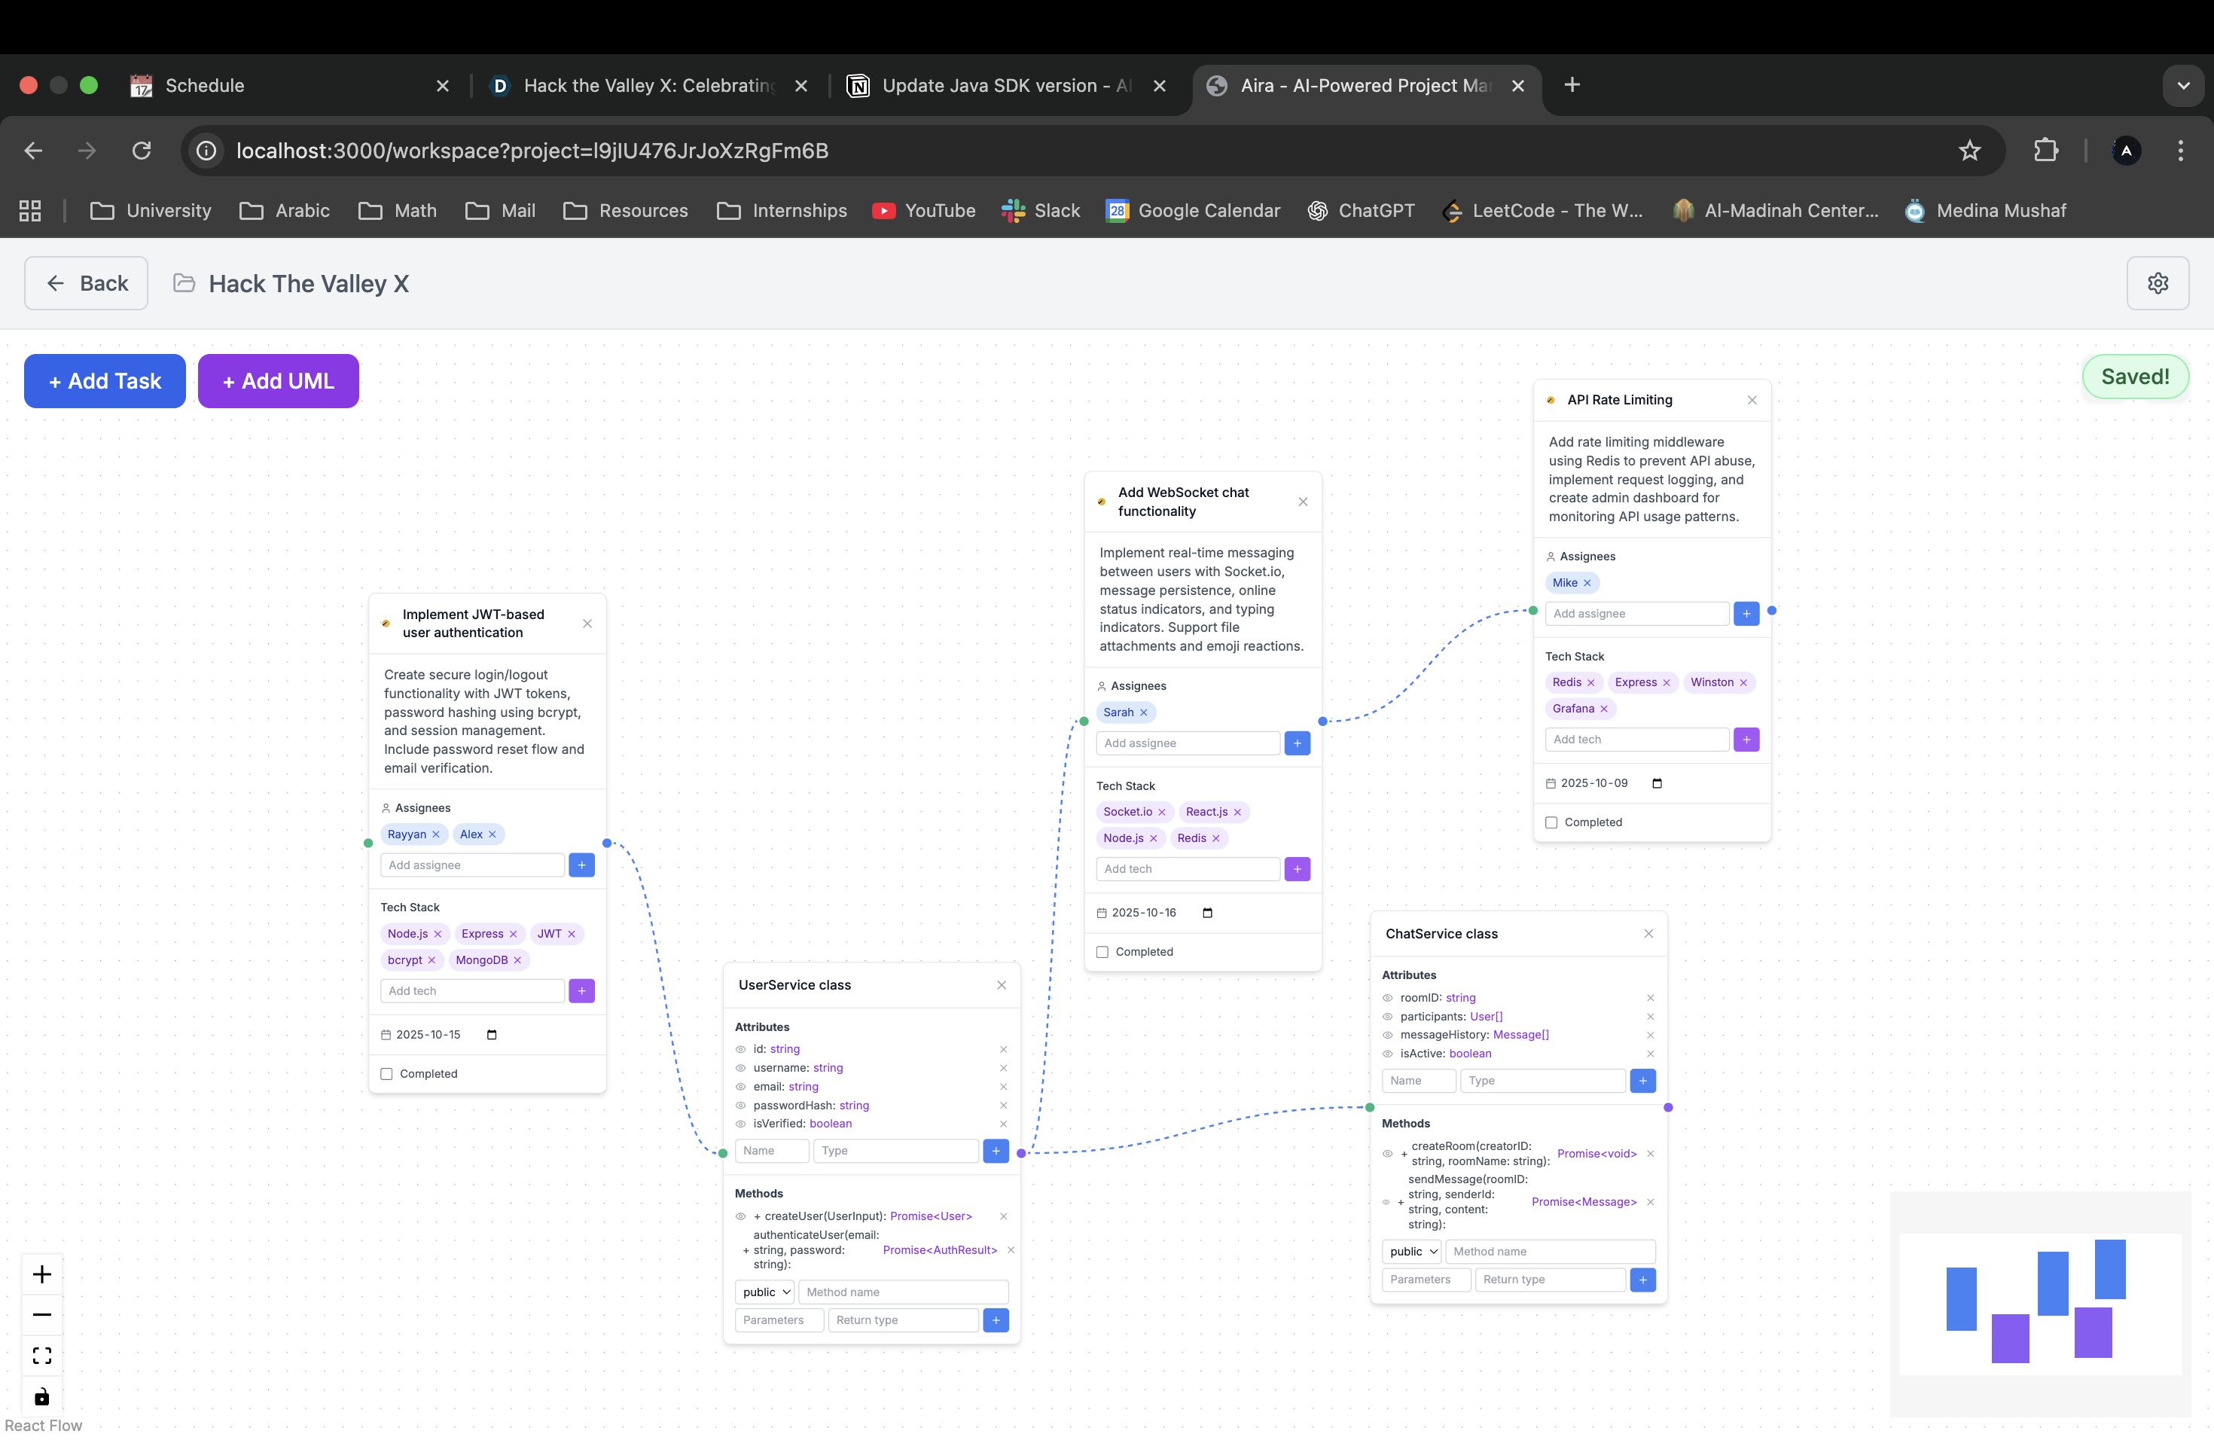Click the Add Task button

(x=104, y=380)
